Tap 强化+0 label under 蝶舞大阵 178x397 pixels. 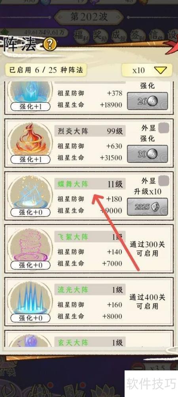30,213
